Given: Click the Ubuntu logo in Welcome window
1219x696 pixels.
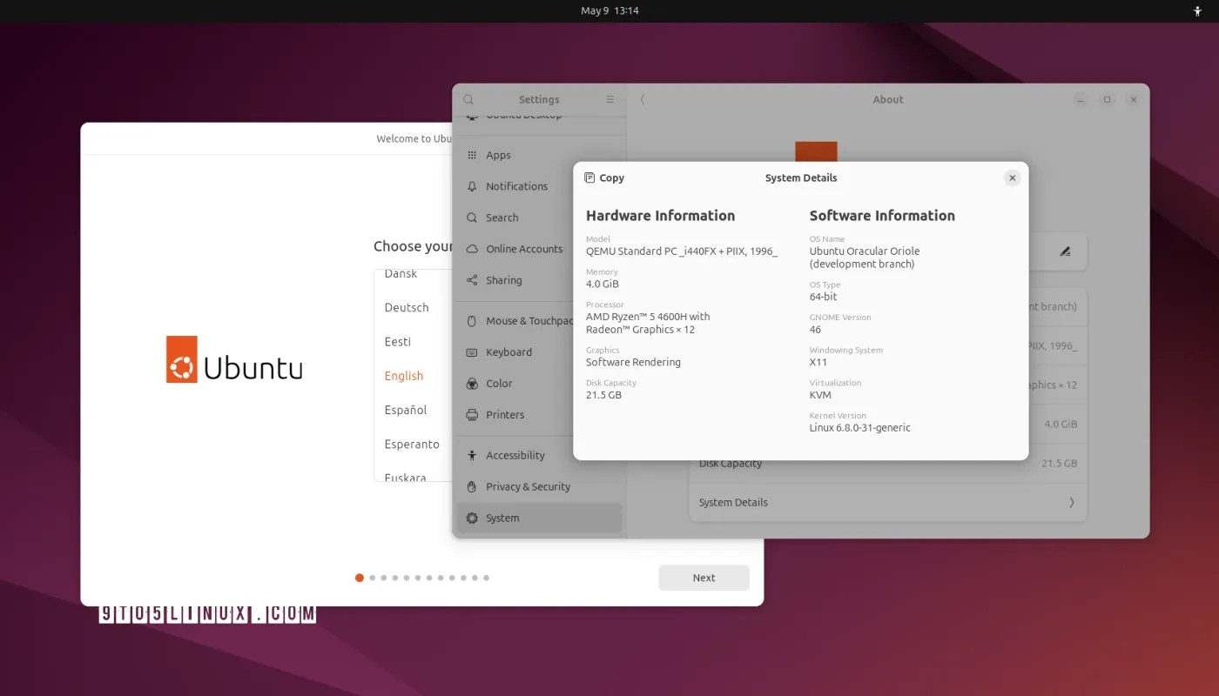Looking at the screenshot, I should [234, 359].
